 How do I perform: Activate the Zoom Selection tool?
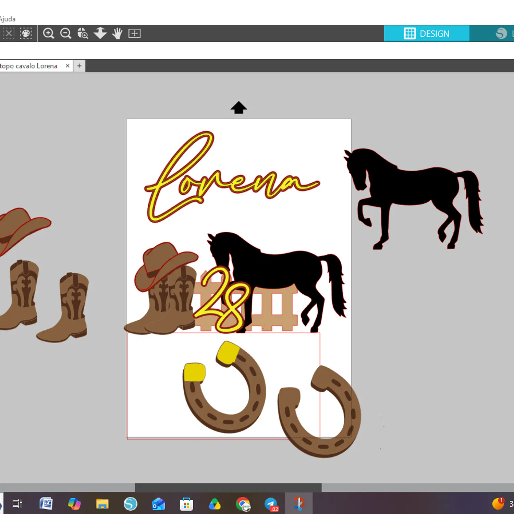(x=83, y=33)
